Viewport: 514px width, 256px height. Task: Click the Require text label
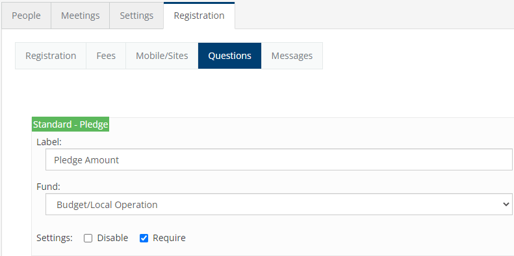point(169,238)
